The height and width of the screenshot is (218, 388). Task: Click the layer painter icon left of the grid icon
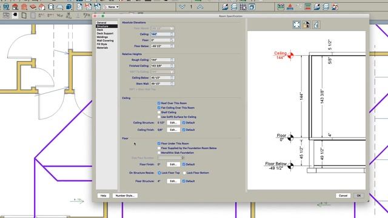(x=225, y=7)
